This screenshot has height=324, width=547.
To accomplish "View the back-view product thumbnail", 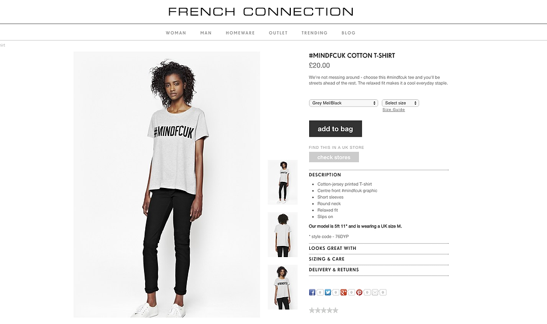I will [x=282, y=234].
